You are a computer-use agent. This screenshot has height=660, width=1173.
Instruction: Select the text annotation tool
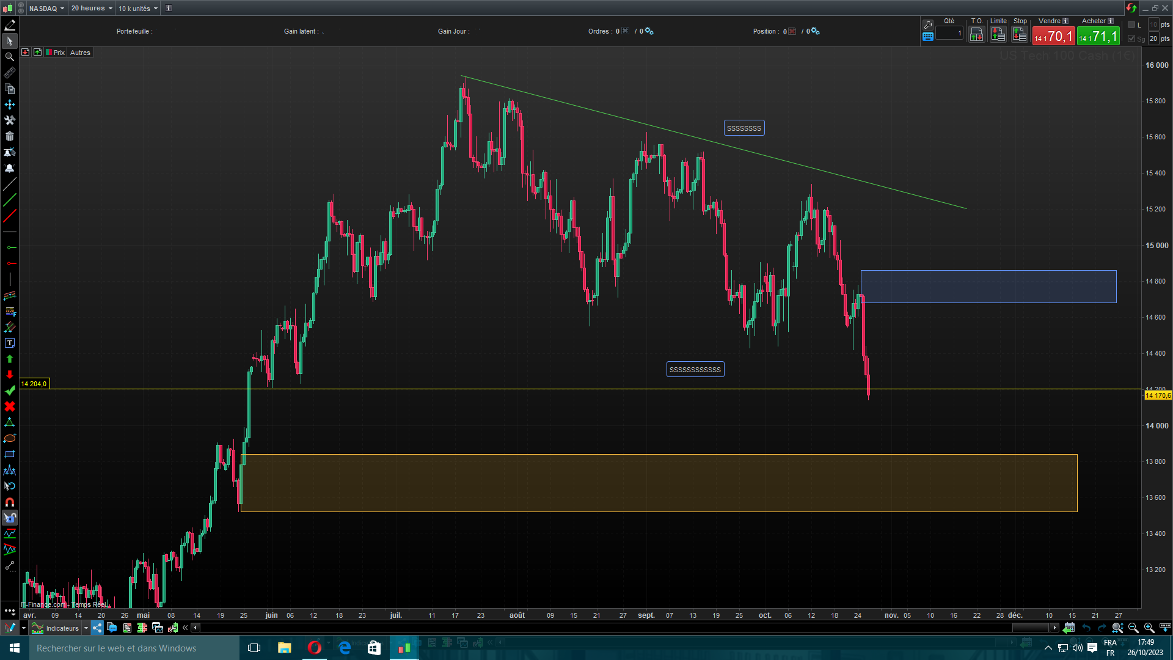click(x=10, y=343)
